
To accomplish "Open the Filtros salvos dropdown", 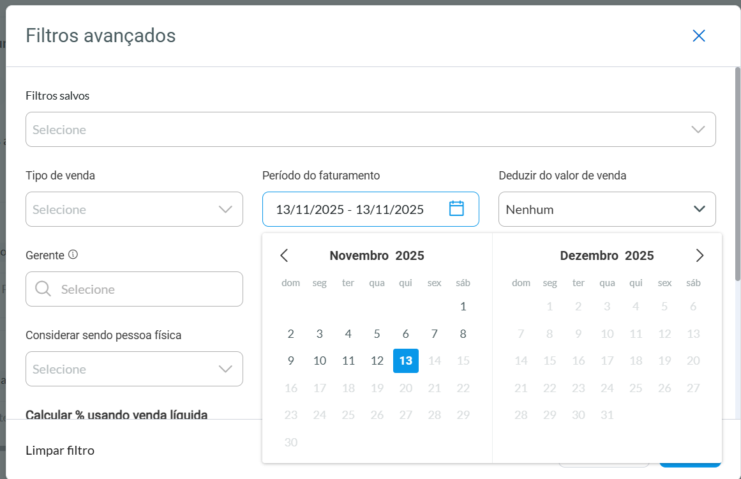I will click(370, 129).
